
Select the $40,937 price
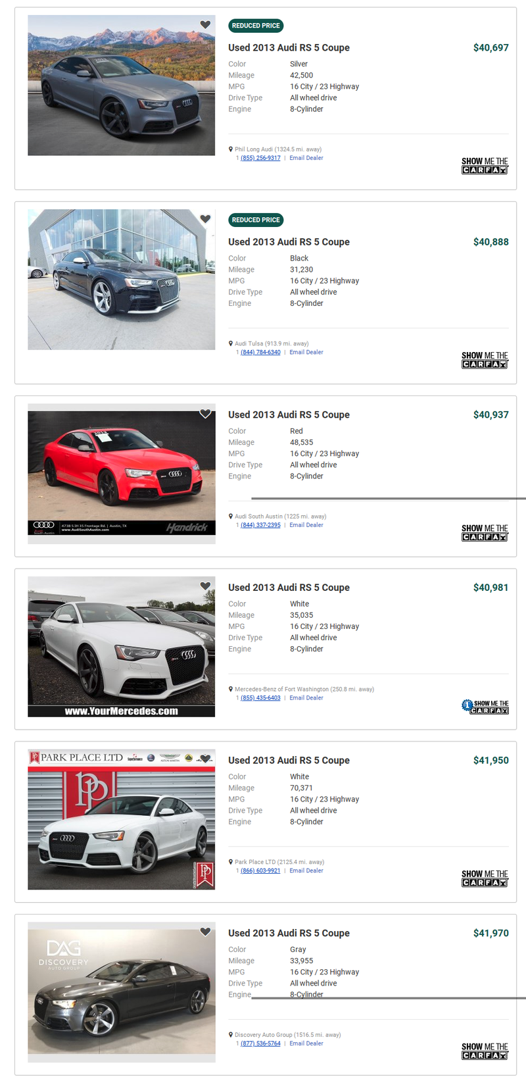tap(491, 415)
